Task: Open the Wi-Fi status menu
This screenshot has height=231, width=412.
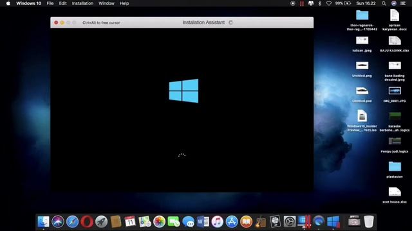Action: tap(329, 3)
